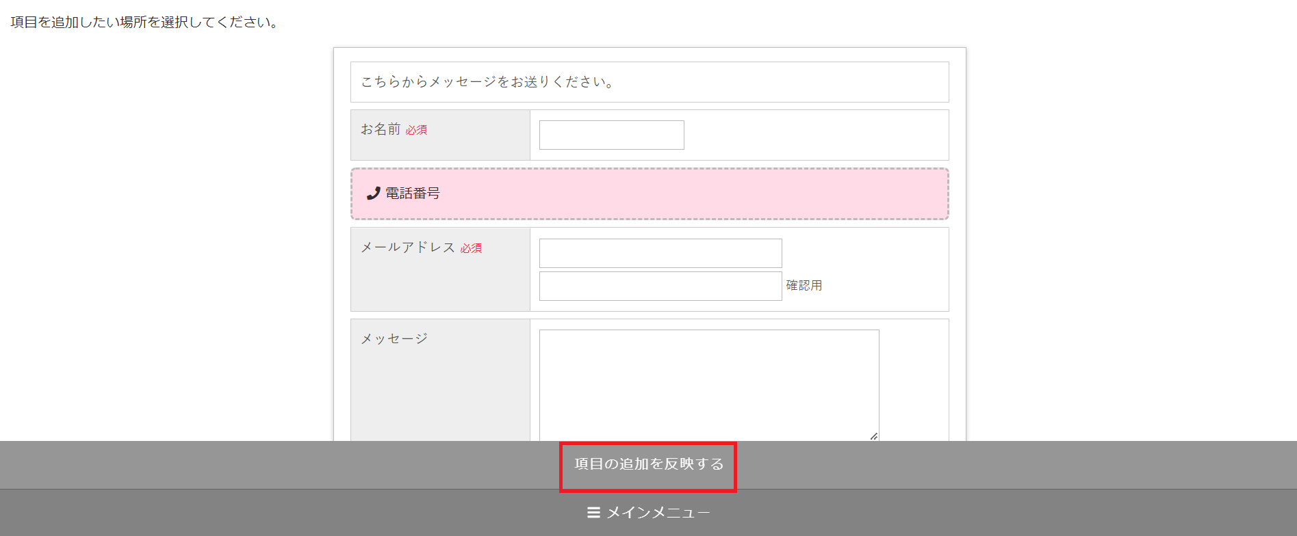Focus the first メールアドレス input box
1297x536 pixels.
click(x=660, y=254)
